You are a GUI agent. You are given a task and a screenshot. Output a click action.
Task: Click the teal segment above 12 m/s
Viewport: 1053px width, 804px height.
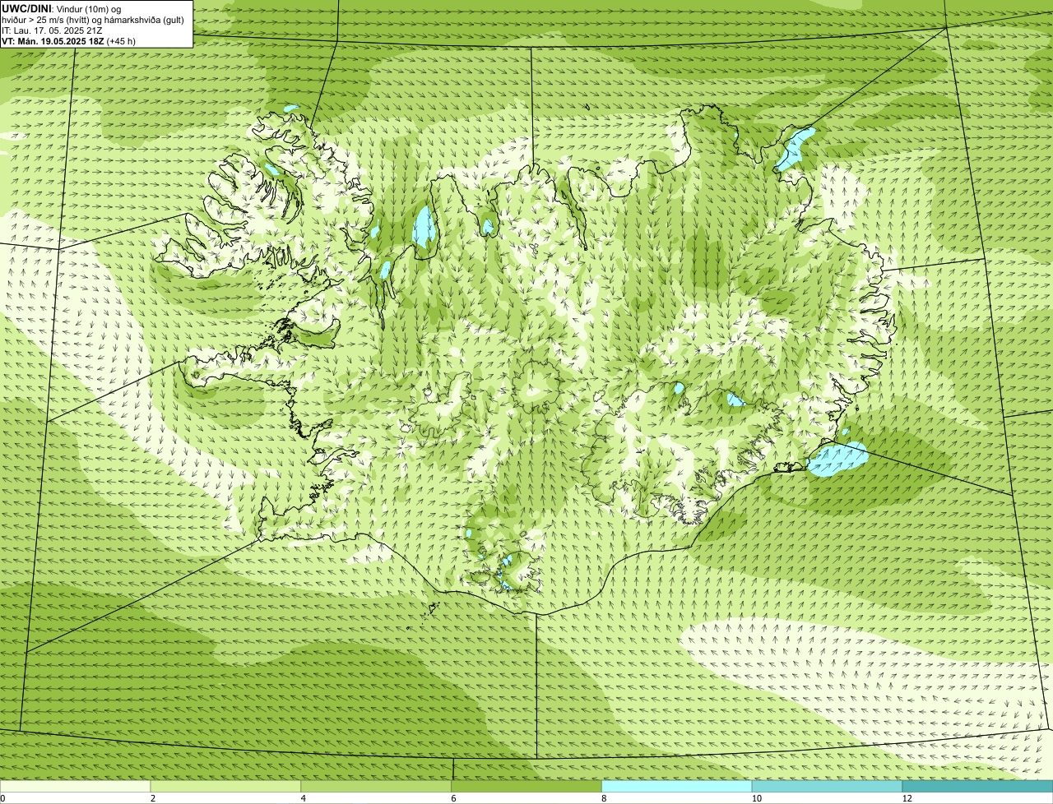point(977,787)
